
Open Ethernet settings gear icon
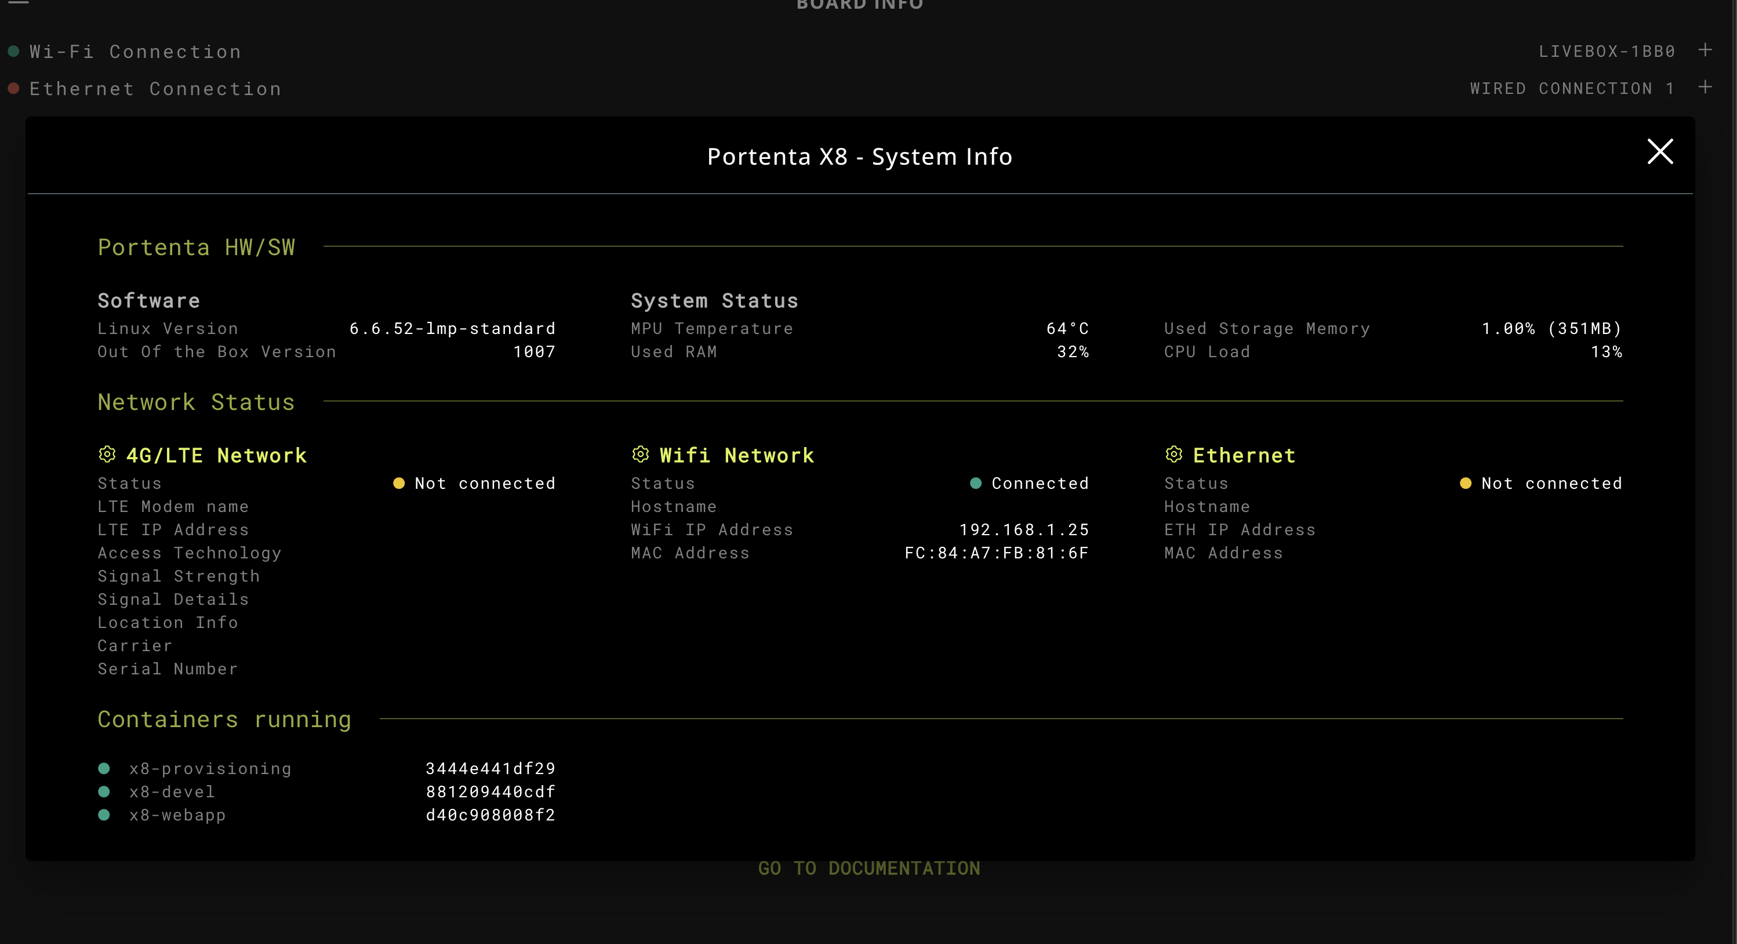pos(1173,455)
